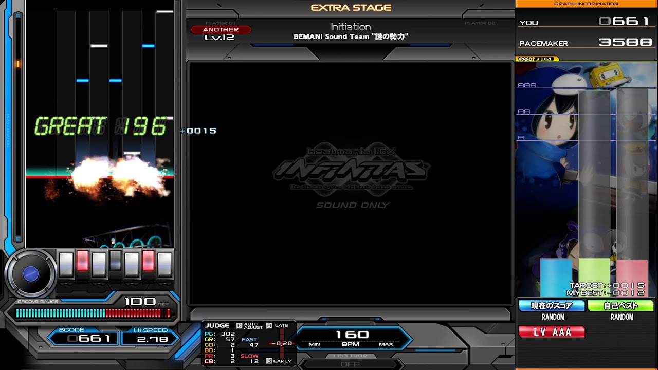Click the FAST count 47
Image resolution: width=658 pixels, height=370 pixels.
click(x=254, y=345)
